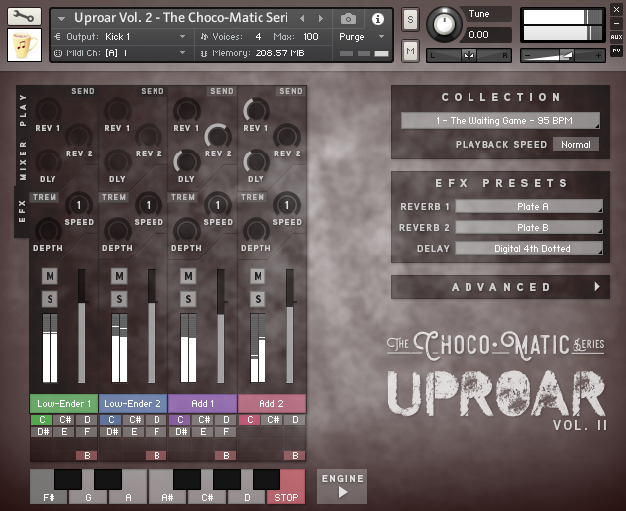626x511 pixels.
Task: Open the instrument name dropdown arrow
Action: point(61,19)
